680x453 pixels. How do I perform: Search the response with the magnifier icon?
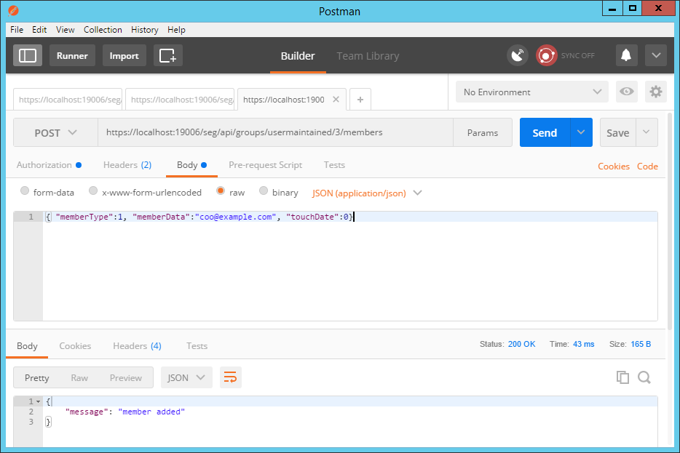point(644,377)
